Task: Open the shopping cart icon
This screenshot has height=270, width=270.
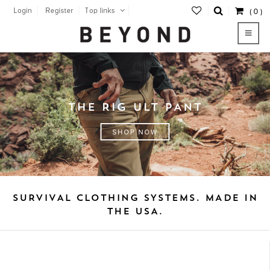Action: click(x=239, y=11)
